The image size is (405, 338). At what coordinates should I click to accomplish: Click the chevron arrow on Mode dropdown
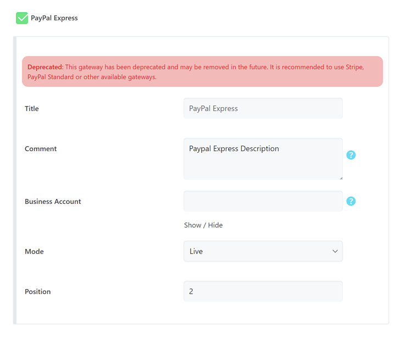335,251
